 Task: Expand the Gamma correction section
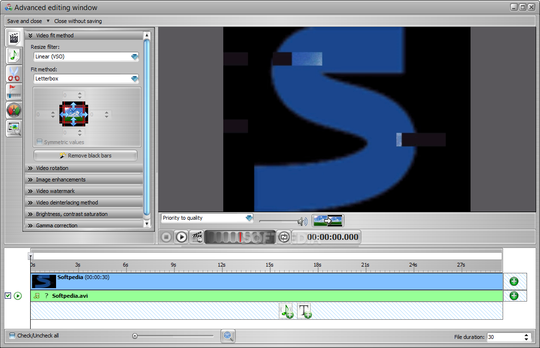coord(84,225)
